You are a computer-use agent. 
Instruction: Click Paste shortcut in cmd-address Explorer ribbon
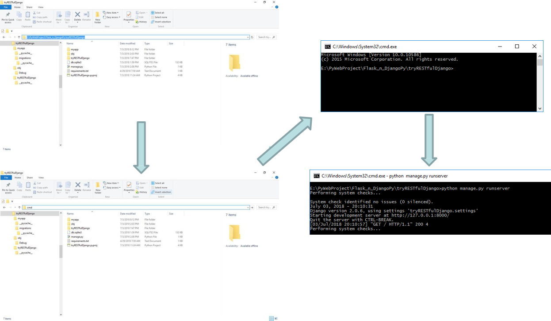43,192
